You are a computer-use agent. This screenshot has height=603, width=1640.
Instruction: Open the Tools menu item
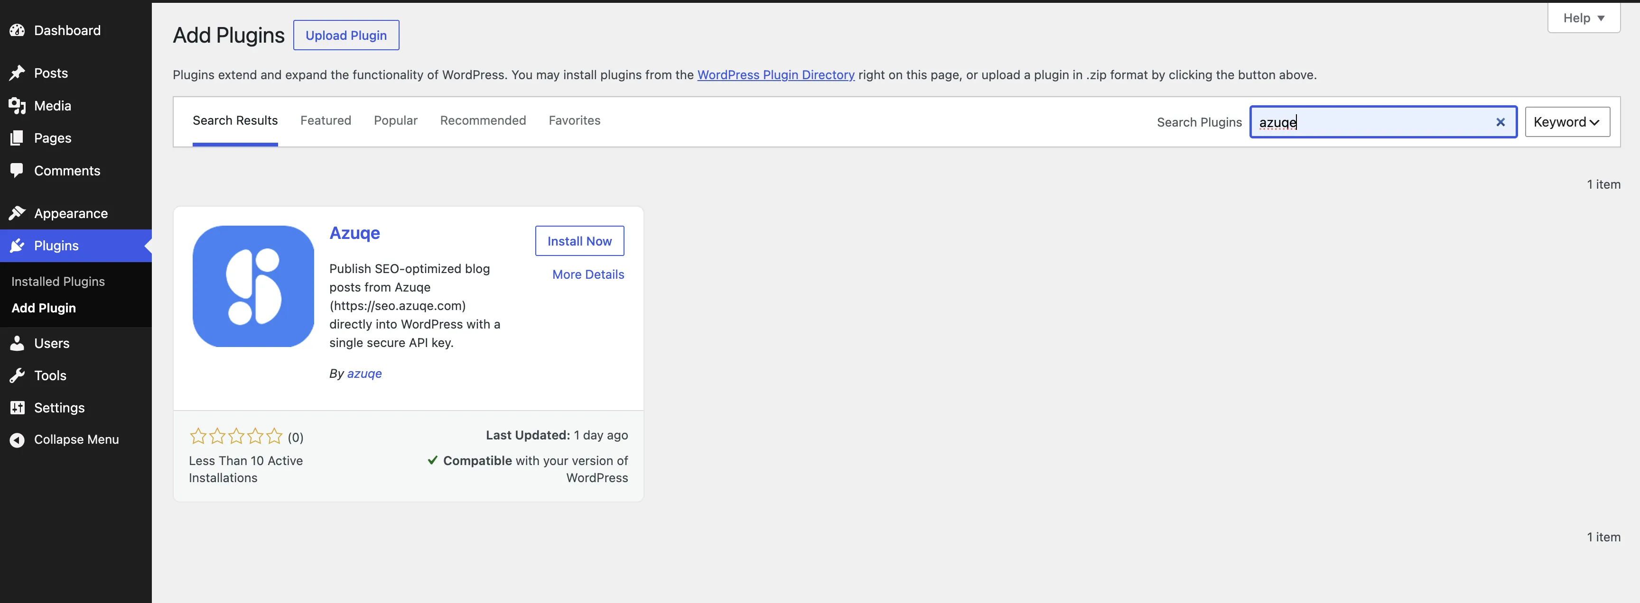76,375
